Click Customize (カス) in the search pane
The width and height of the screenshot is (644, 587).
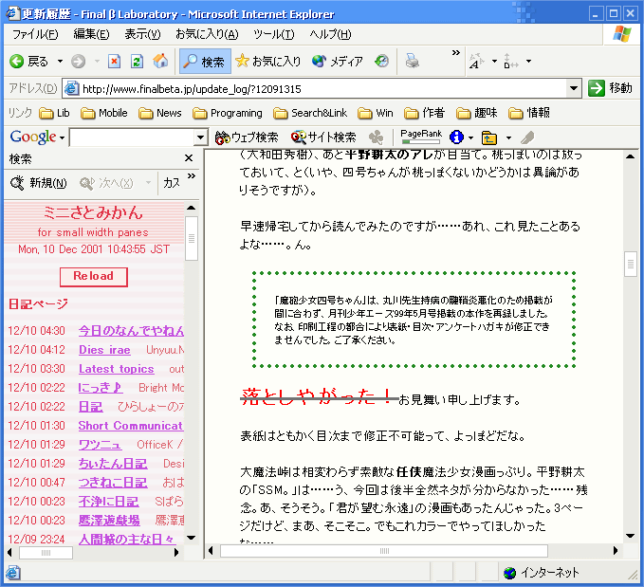click(172, 183)
